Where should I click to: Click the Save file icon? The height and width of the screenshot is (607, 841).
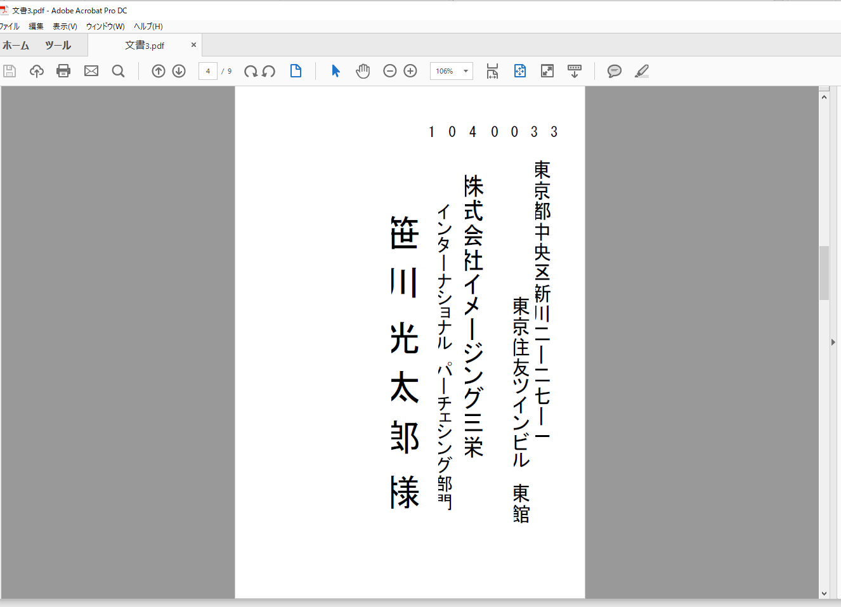10,71
